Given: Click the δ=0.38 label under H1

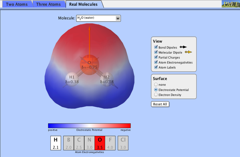Looking at the screenshot, I should pos(72,82).
